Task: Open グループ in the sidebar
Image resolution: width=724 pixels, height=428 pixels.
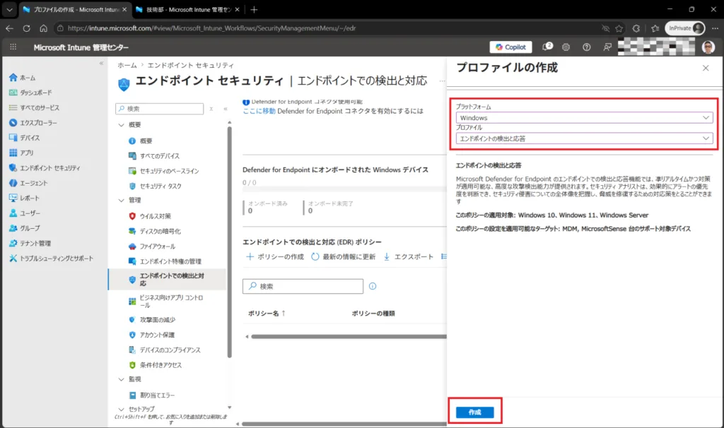Action: pyautogui.click(x=25, y=228)
